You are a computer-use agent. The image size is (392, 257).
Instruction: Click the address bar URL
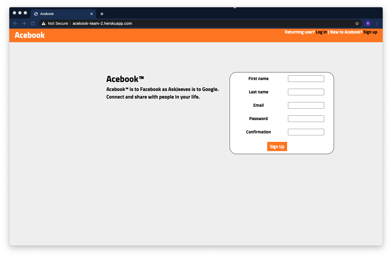102,23
